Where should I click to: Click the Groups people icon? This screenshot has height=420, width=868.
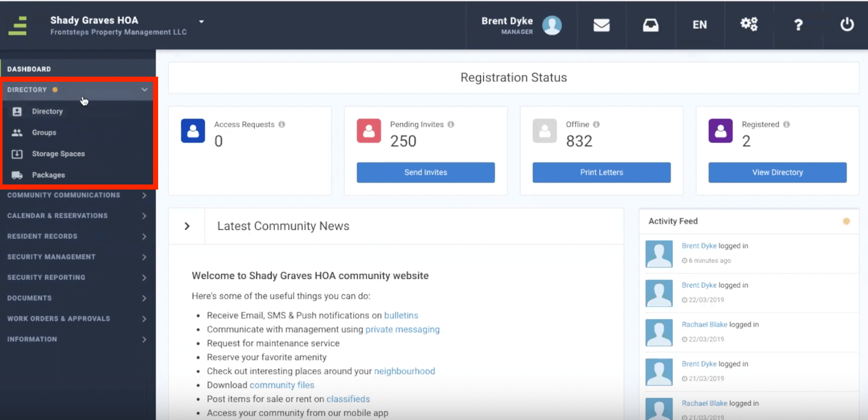[17, 132]
